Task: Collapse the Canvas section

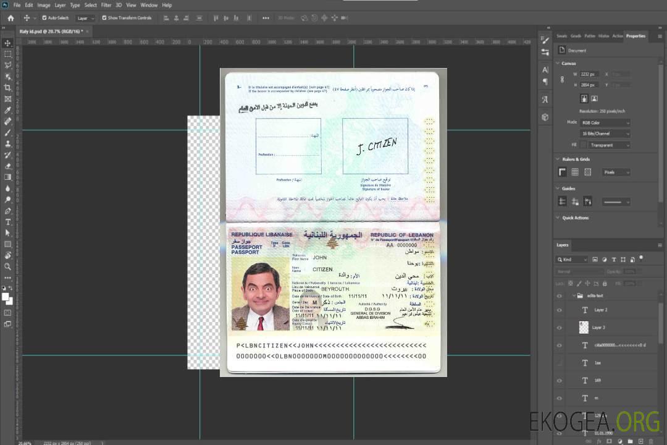Action: tap(558, 64)
